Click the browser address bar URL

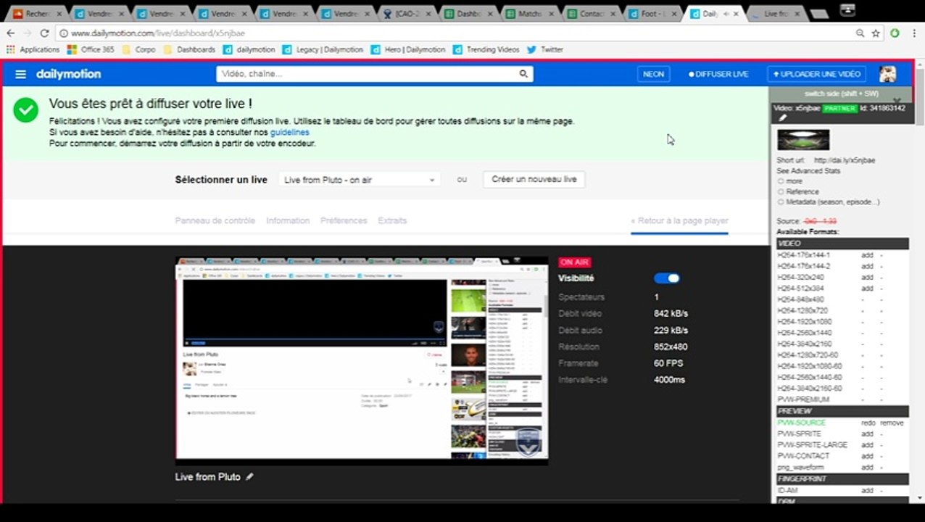point(158,33)
